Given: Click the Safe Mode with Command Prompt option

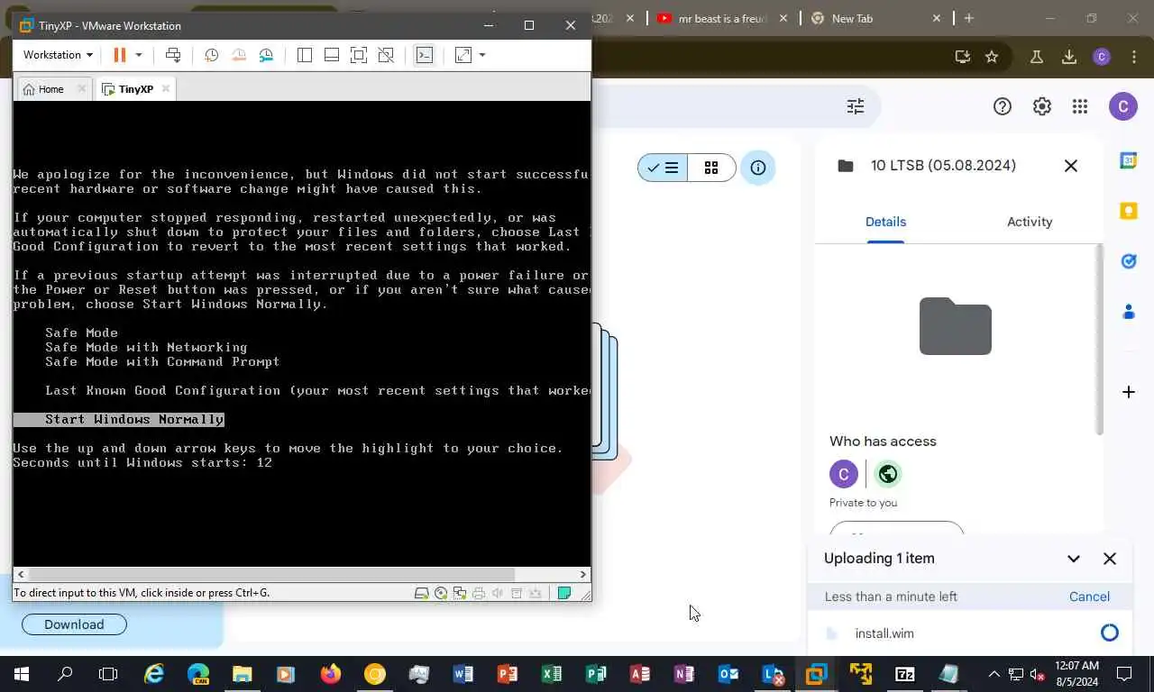Looking at the screenshot, I should point(162,361).
